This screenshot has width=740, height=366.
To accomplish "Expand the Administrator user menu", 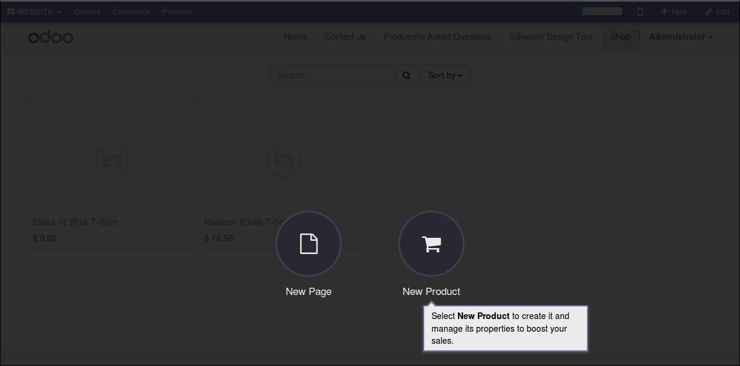I will coord(681,37).
